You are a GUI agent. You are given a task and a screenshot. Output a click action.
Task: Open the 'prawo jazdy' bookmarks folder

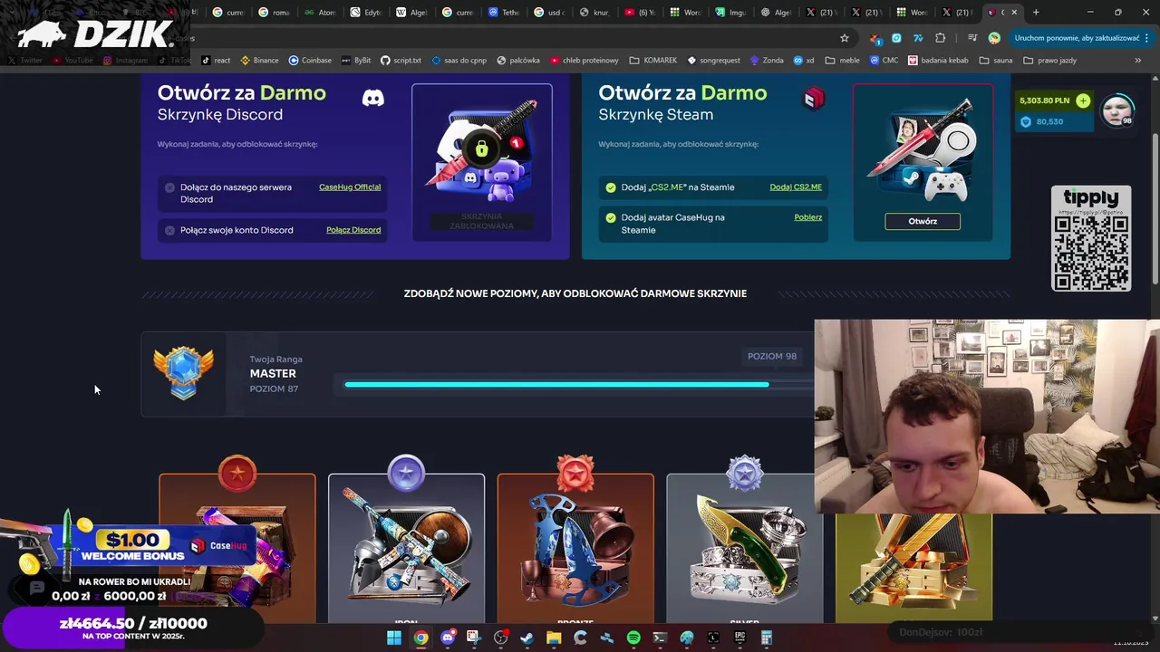coord(1049,60)
